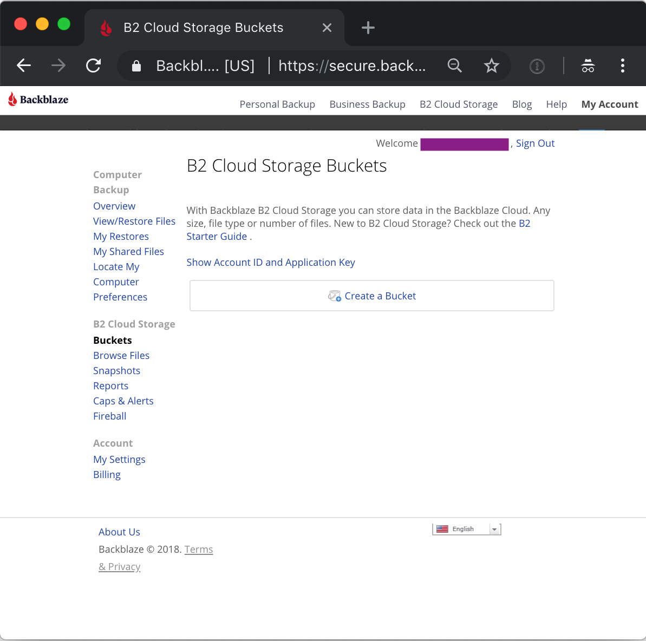646x641 pixels.
Task: Click the US flag icon in language selector
Action: point(442,529)
